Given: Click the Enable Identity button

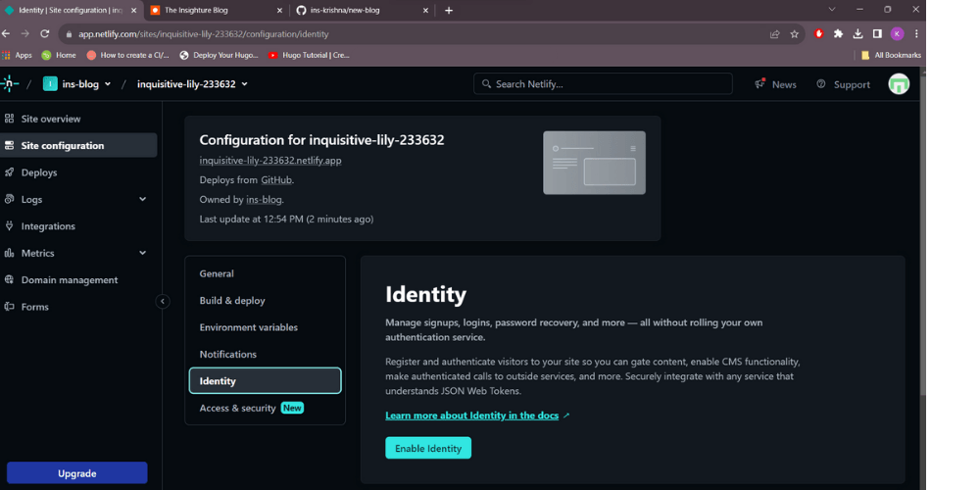Looking at the screenshot, I should (428, 448).
